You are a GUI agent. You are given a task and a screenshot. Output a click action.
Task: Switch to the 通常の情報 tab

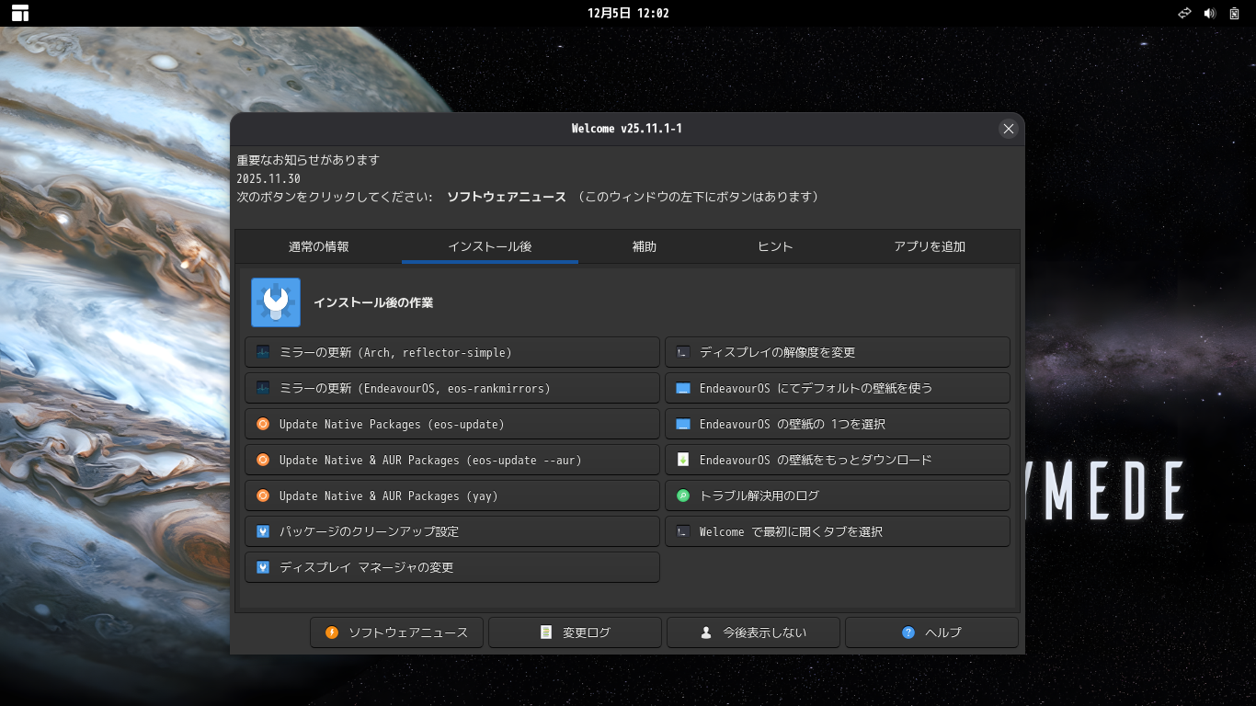tap(318, 246)
